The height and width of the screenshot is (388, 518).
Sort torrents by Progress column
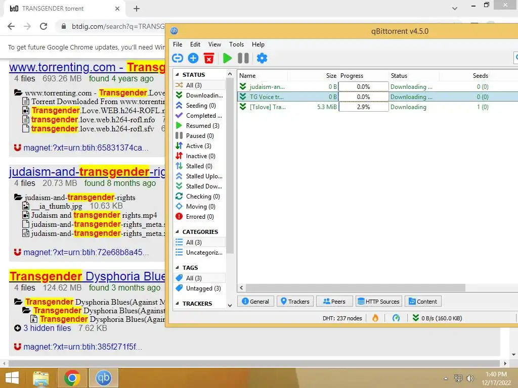[363, 76]
